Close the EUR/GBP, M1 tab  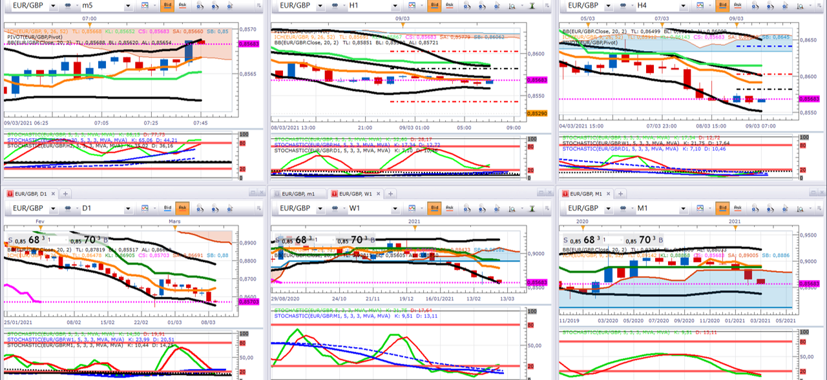click(609, 194)
